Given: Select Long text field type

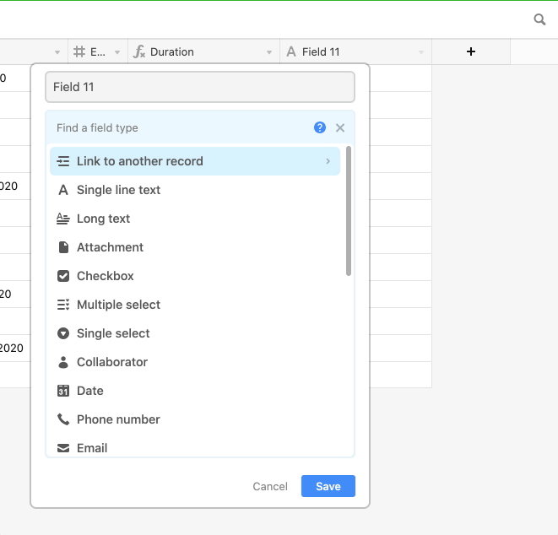Looking at the screenshot, I should click(x=103, y=219).
